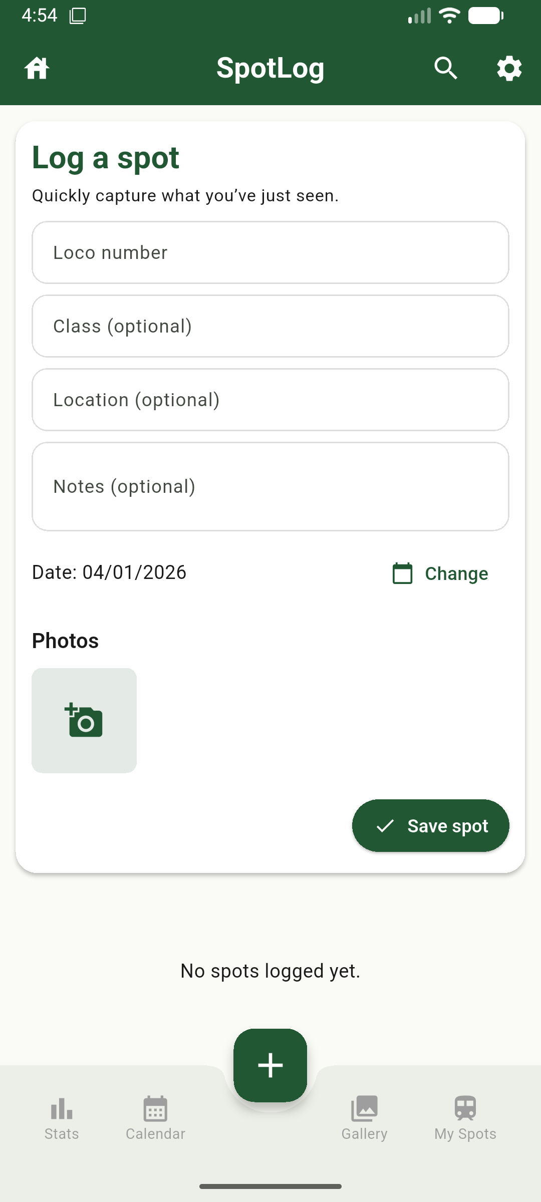The height and width of the screenshot is (1202, 541).
Task: Click Change to pick a date
Action: pos(456,573)
